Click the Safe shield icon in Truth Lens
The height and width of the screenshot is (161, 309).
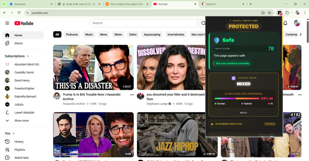click(x=217, y=40)
